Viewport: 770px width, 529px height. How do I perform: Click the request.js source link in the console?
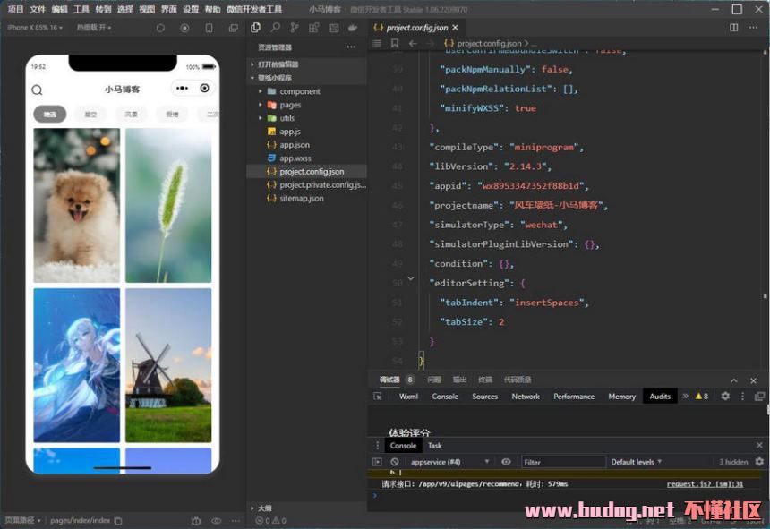(x=705, y=483)
